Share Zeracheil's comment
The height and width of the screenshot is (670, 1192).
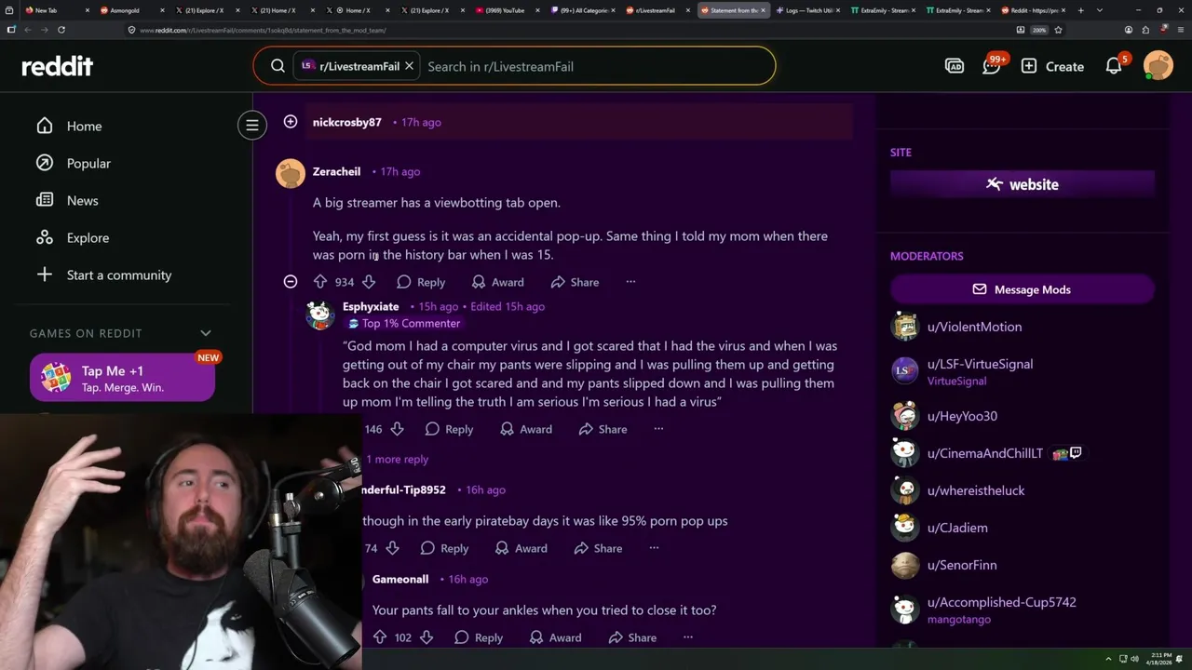pos(575,282)
